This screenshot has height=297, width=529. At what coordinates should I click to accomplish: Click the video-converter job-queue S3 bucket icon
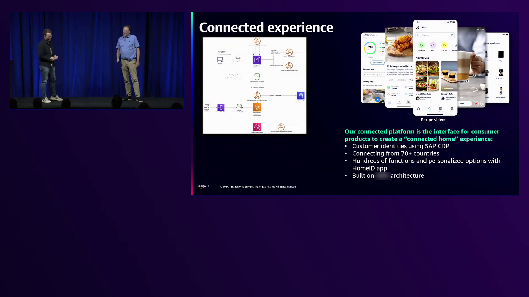point(257,76)
